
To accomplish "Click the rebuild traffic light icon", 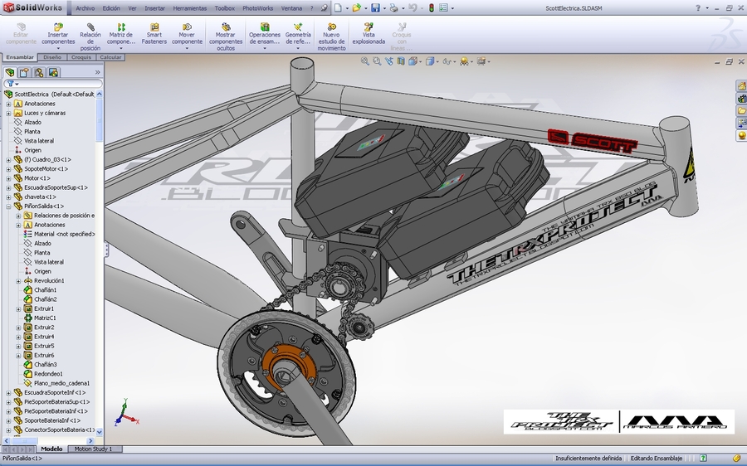I will (431, 7).
